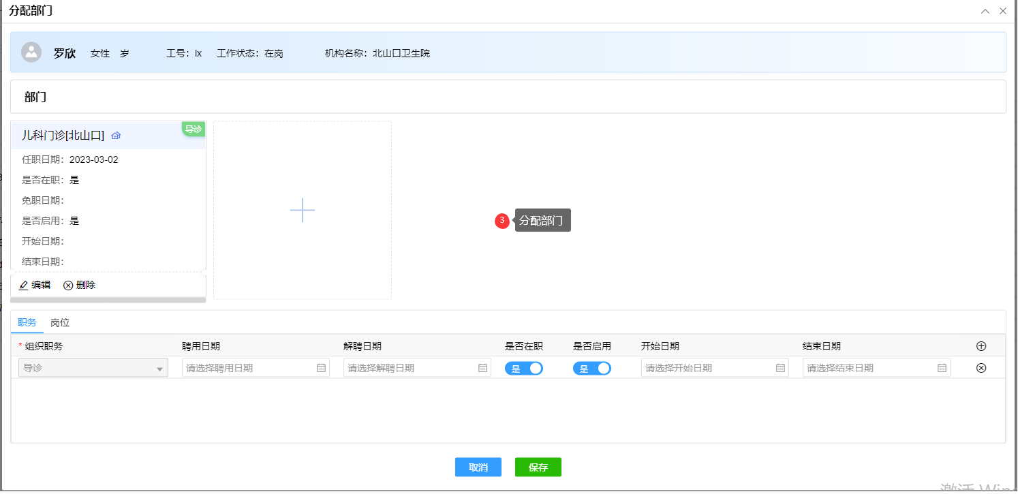Click the user avatar icon beside 罗欣
This screenshot has height=494, width=1018.
[x=31, y=52]
